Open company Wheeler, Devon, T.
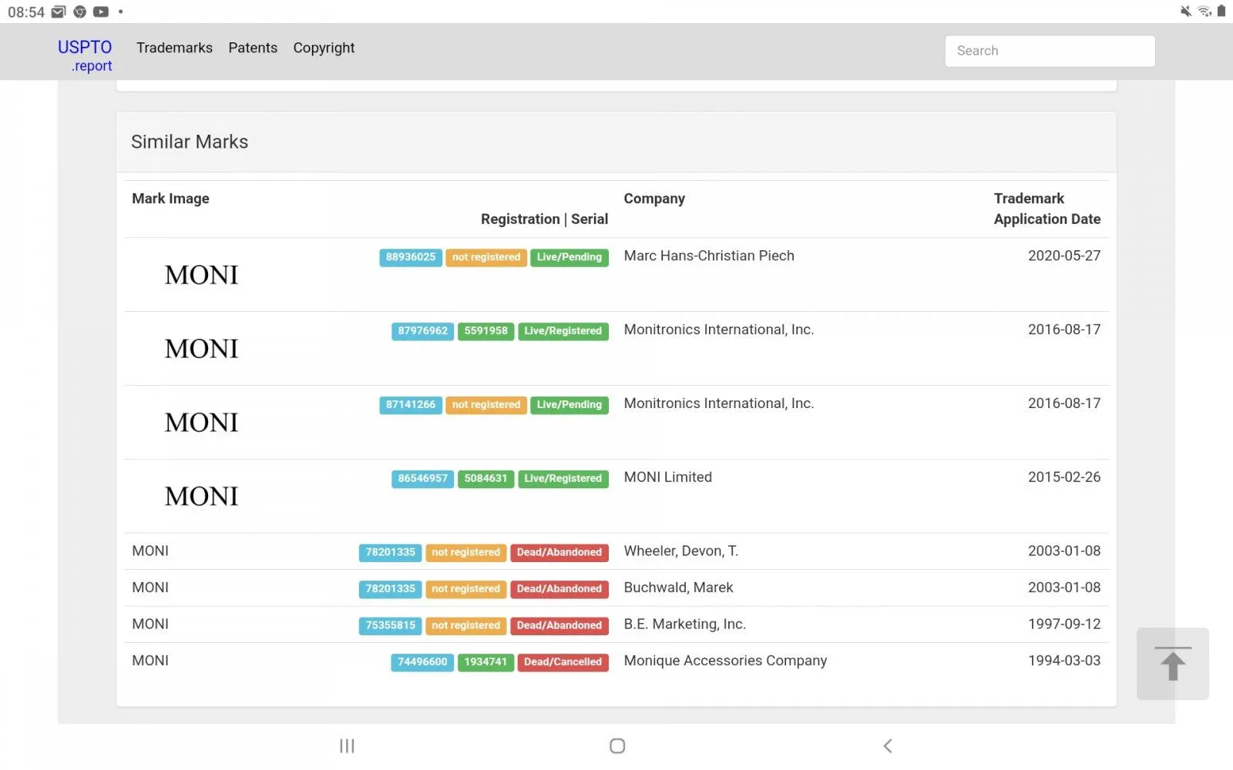This screenshot has width=1233, height=770. click(x=681, y=551)
